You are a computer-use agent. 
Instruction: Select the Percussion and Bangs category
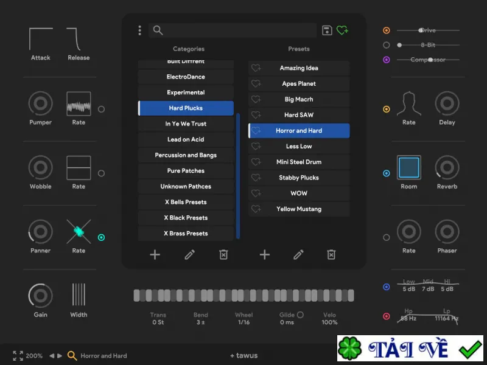pos(186,155)
